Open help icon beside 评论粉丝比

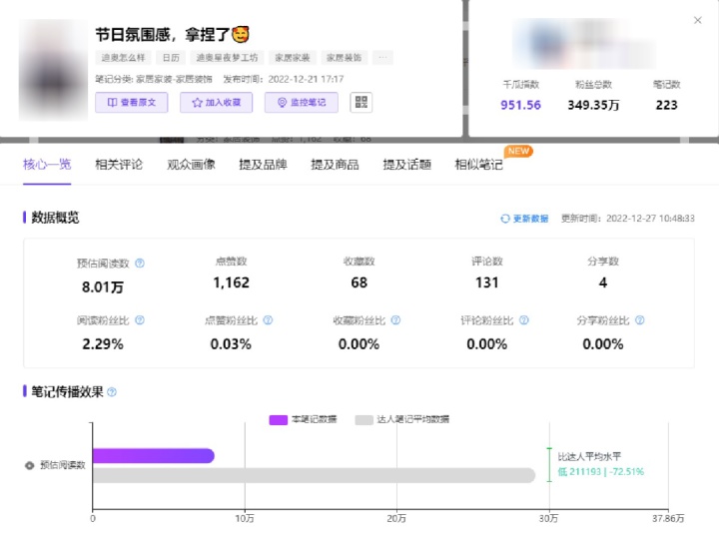(x=523, y=319)
